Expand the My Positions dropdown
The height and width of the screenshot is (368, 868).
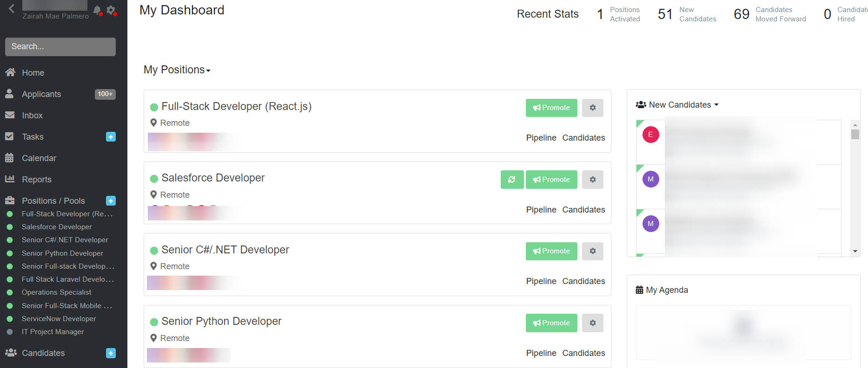177,70
